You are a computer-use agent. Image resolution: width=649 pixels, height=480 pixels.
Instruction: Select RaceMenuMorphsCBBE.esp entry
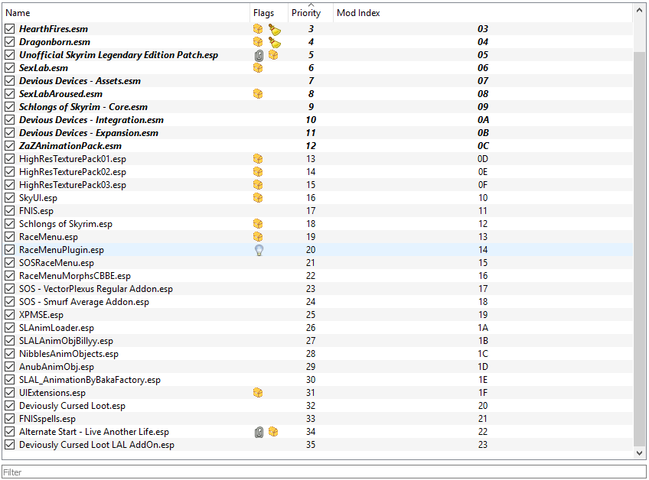coord(75,276)
